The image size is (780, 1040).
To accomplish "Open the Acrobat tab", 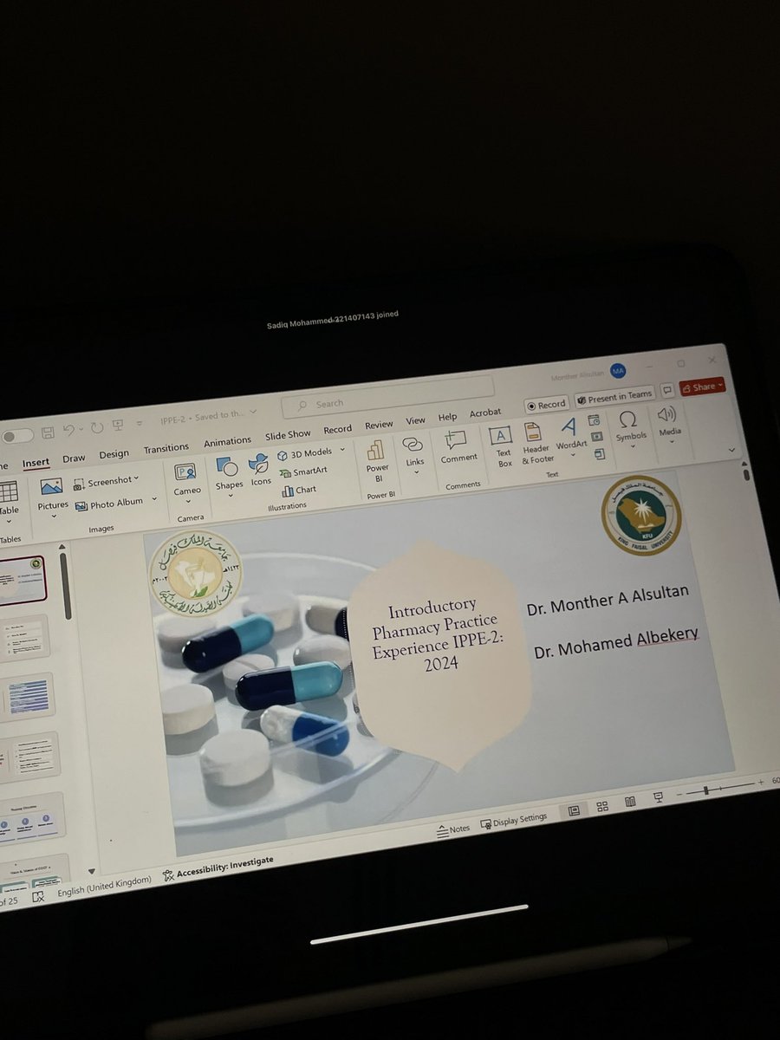I will [485, 413].
